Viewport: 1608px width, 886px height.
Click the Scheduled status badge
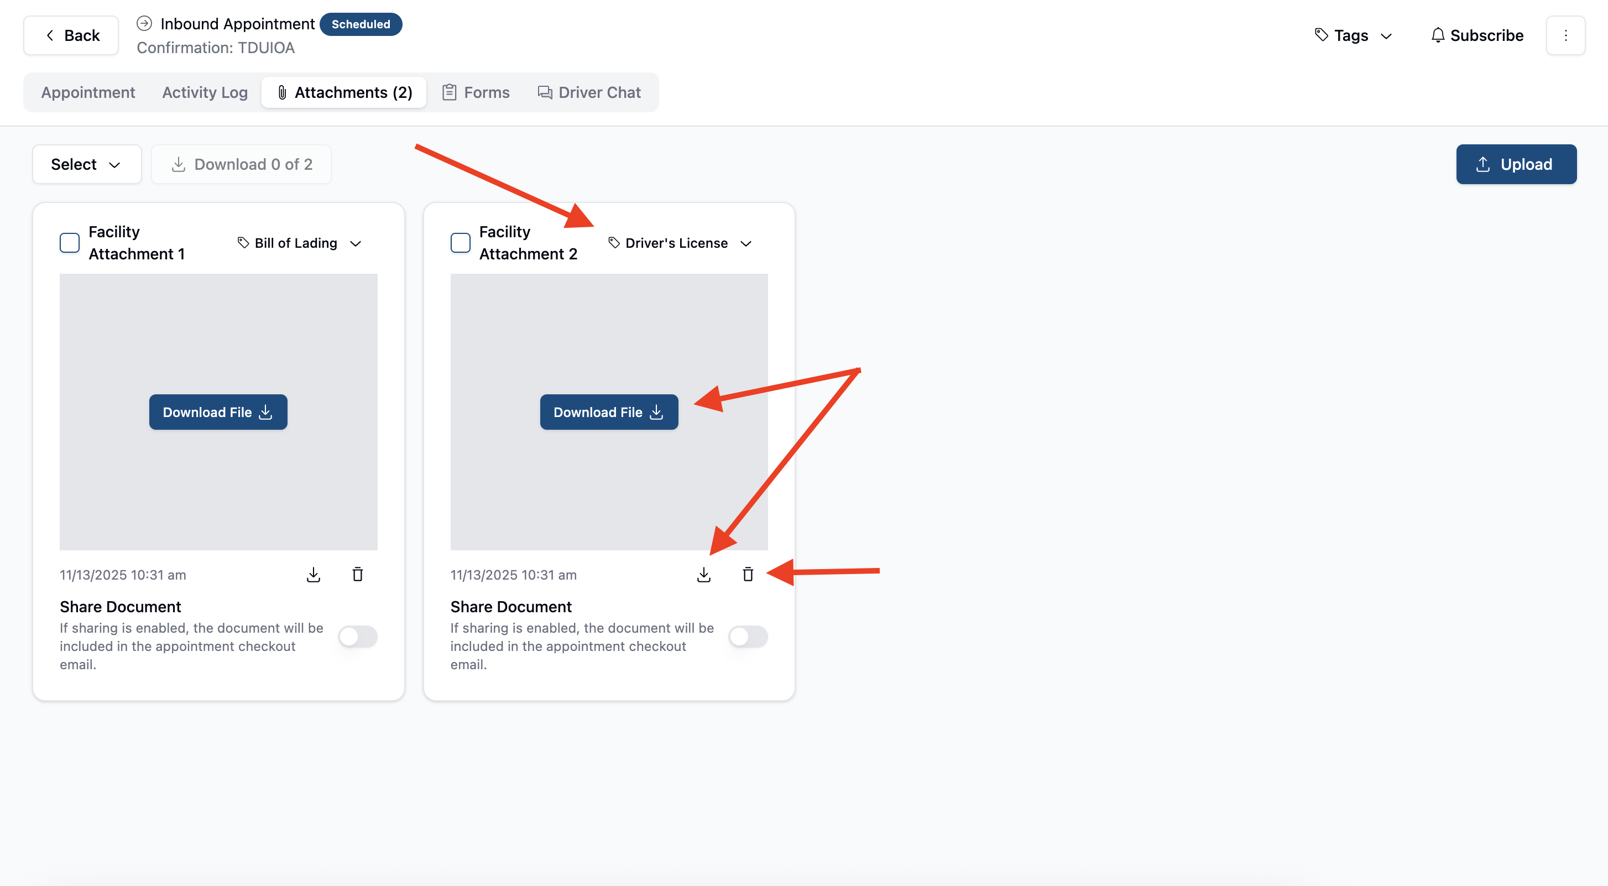(361, 24)
